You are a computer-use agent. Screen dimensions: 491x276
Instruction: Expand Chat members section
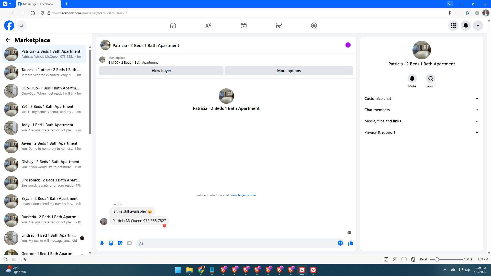click(x=421, y=110)
